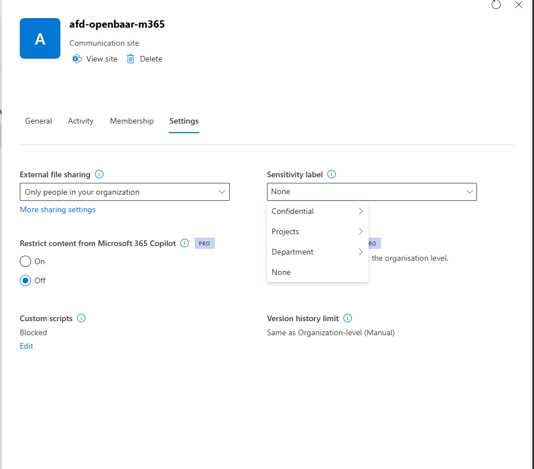
Task: Open the External file sharing dropdown
Action: pos(125,192)
